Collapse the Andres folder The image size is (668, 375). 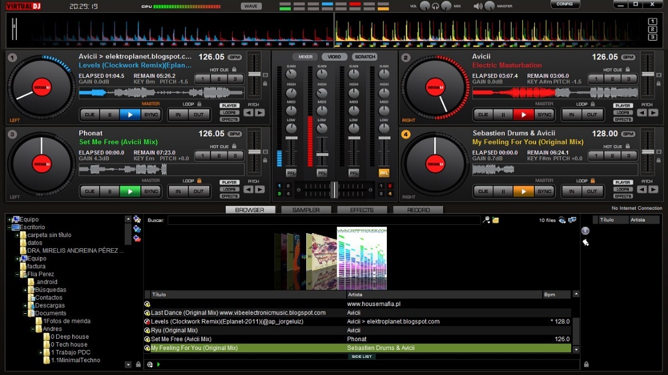[x=33, y=329]
